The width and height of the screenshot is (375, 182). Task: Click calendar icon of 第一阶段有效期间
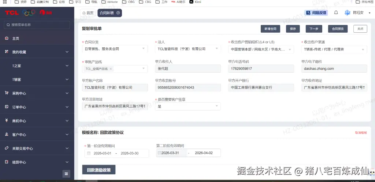click(89, 153)
